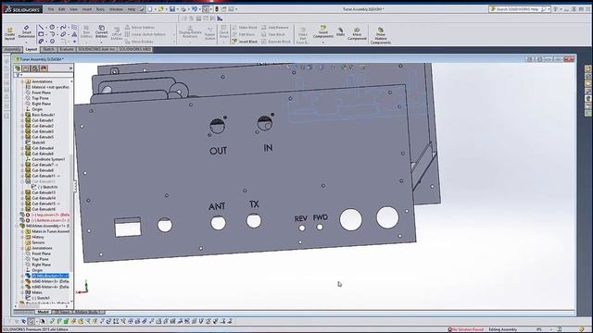Viewport: 593px width, 333px height.
Task: Expand the Cut-Extrude16 feature
Action: (22, 209)
